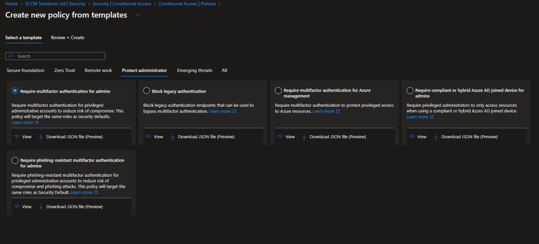Image resolution: width=539 pixels, height=244 pixels.
Task: Click the search magnifier icon in search box
Action: click(x=11, y=56)
